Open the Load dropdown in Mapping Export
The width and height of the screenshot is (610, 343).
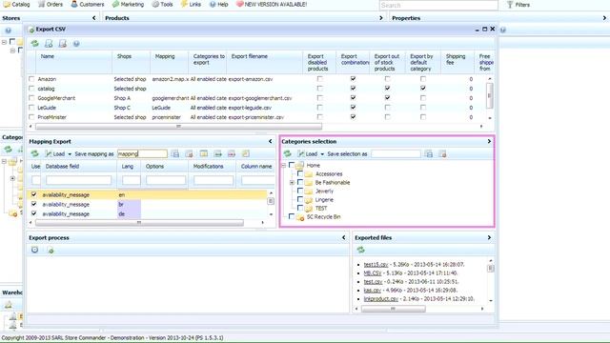pos(58,154)
